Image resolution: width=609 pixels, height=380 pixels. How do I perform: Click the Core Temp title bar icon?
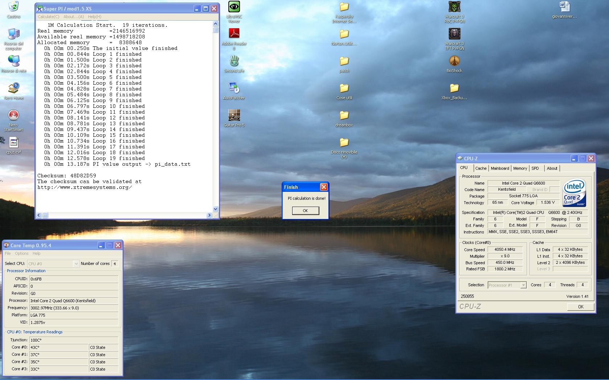[7, 245]
